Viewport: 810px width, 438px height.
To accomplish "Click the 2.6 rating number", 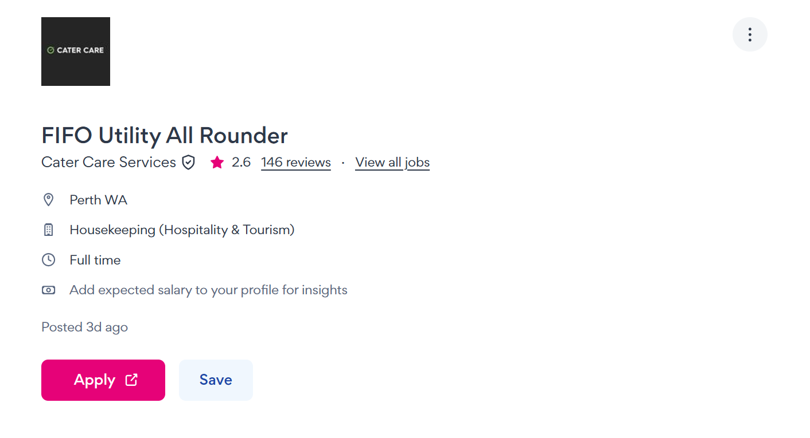I will 242,163.
